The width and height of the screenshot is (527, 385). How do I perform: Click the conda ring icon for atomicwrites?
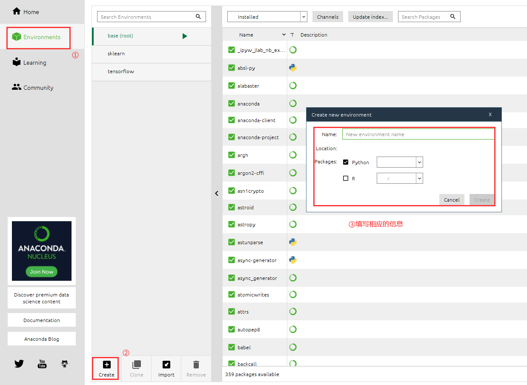(x=293, y=294)
